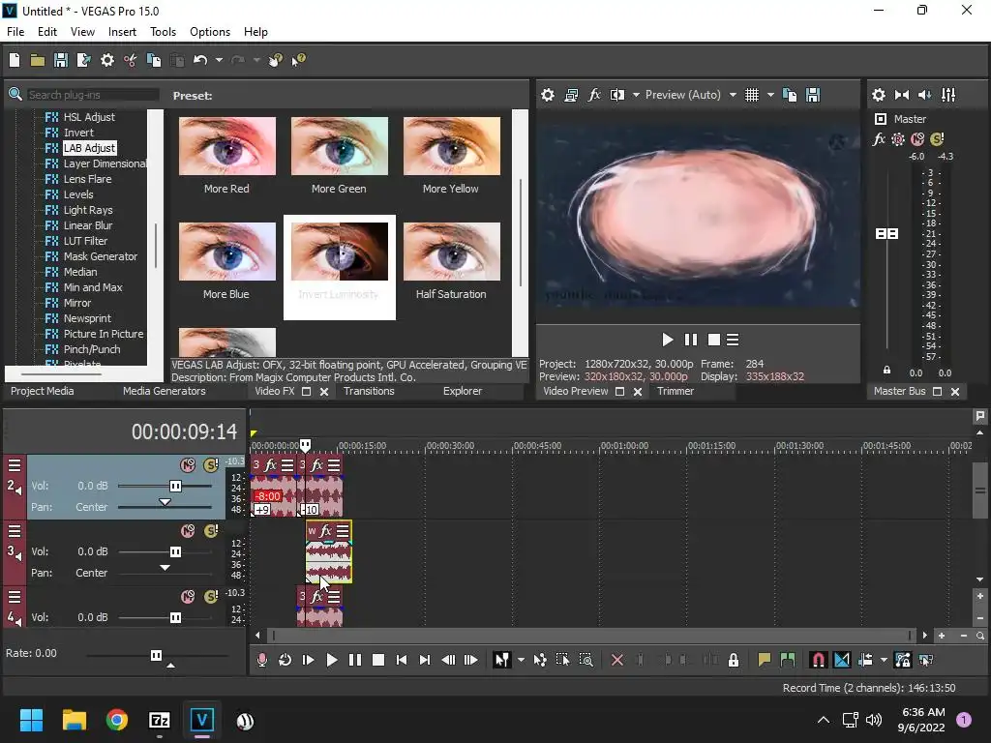The image size is (991, 743).
Task: Open overlays grid dropdown arrow
Action: (x=770, y=95)
